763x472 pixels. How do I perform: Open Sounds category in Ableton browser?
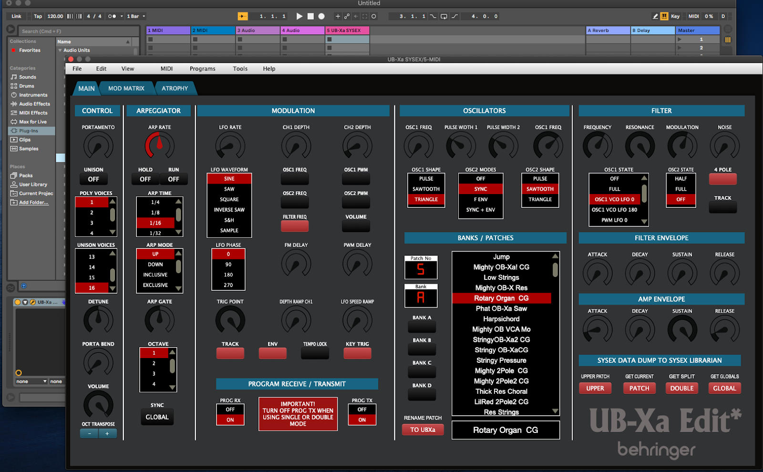[28, 77]
